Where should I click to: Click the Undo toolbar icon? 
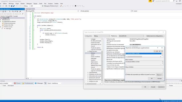[x=17, y=6]
